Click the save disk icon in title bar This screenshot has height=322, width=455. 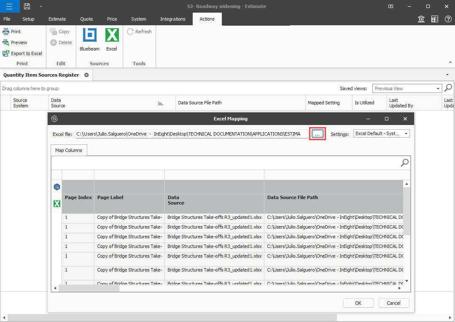tap(27, 6)
